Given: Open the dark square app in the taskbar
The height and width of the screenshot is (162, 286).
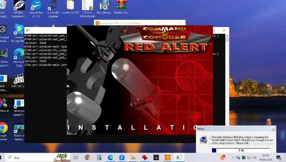Looking at the screenshot, I should point(156,157).
